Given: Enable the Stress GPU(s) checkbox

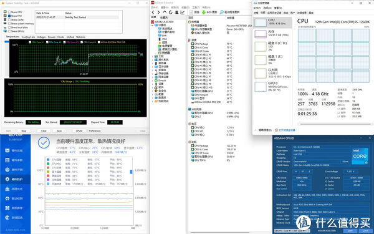Looking at the screenshot, I should [9, 31].
